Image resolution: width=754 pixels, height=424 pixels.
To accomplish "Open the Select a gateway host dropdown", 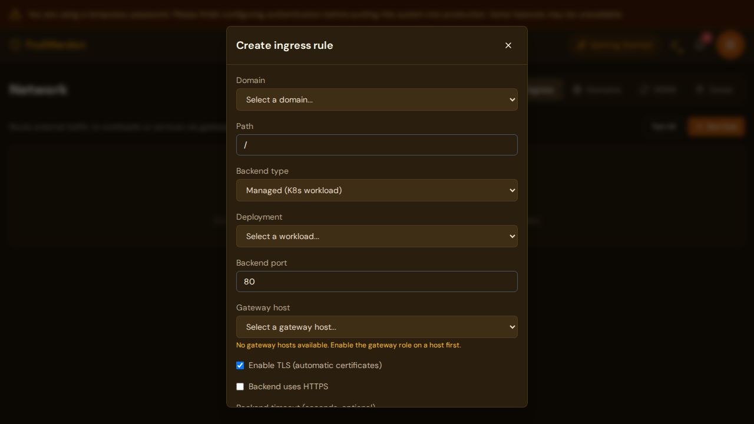I will 376,327.
